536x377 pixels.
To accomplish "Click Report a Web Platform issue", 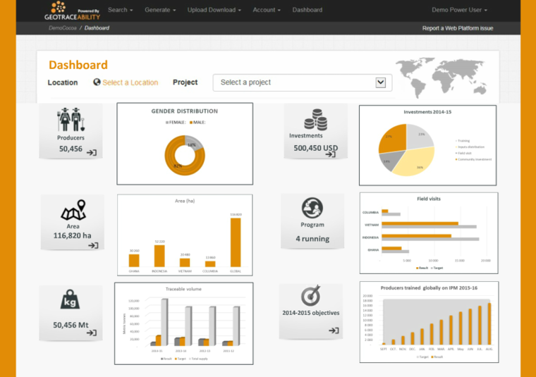I will pyautogui.click(x=457, y=28).
